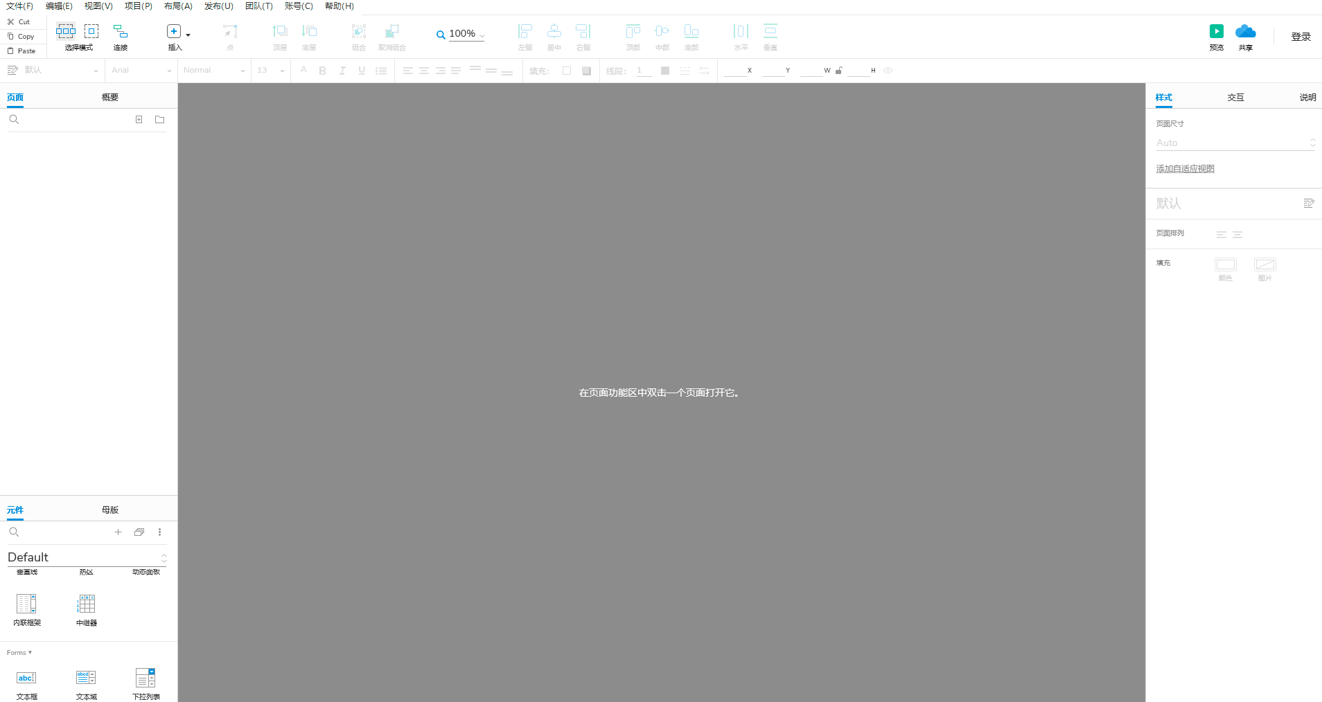Click the Share (共享) cloud icon
The width and height of the screenshot is (1322, 702).
[x=1245, y=31]
